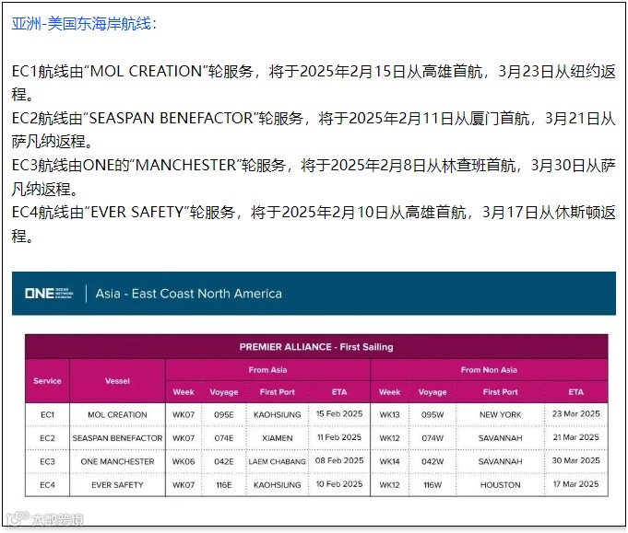628x533 pixels.
Task: Click the Service column header
Action: pyautogui.click(x=47, y=381)
